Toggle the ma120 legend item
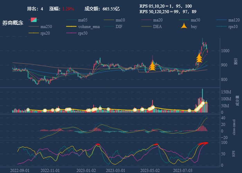The height and width of the screenshot is (173, 242). (234, 20)
